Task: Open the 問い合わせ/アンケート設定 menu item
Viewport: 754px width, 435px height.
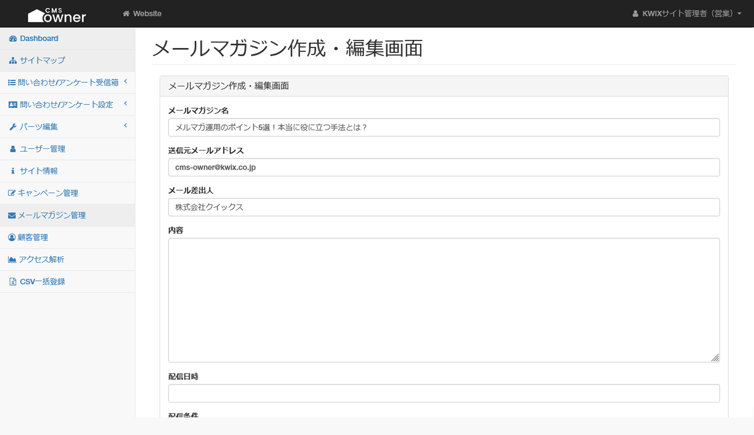Action: click(x=67, y=105)
